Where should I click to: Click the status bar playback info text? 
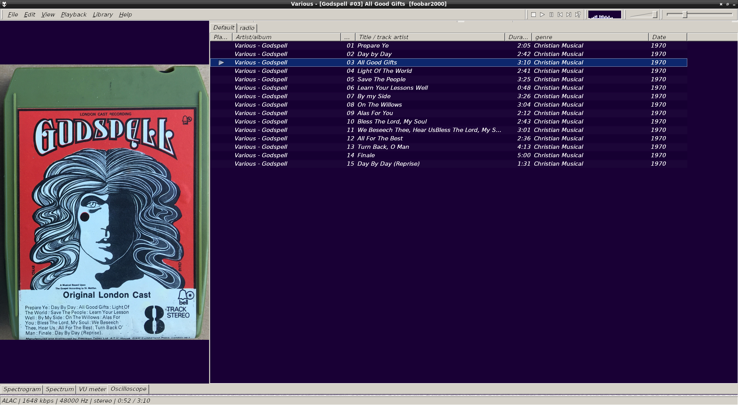tap(76, 401)
